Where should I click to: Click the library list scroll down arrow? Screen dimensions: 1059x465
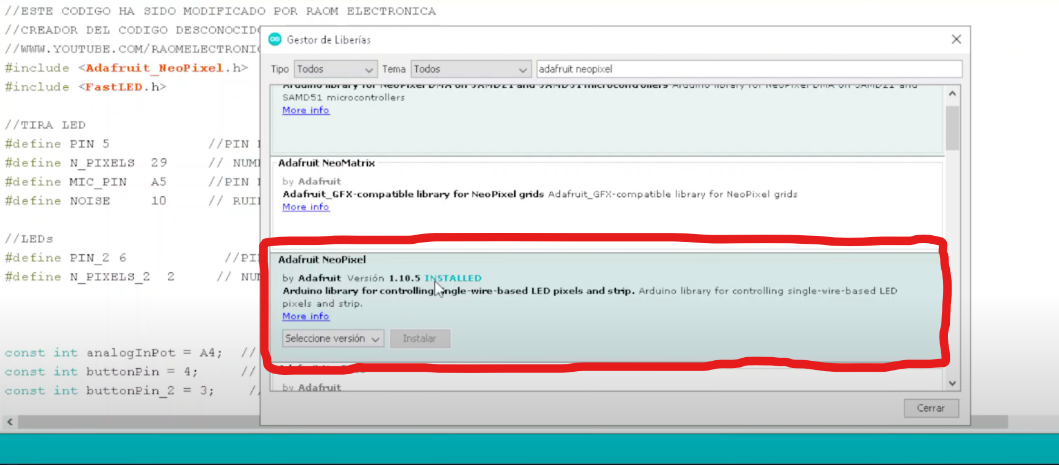[952, 383]
